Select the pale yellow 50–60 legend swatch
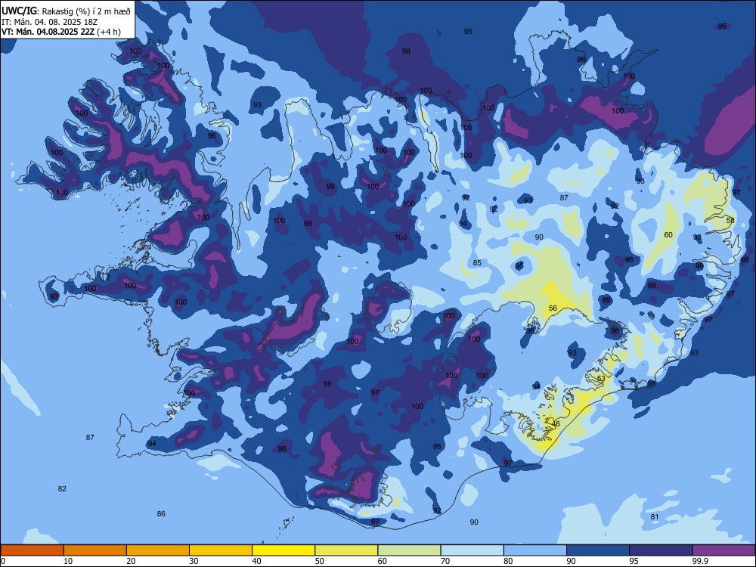The width and height of the screenshot is (756, 567). pos(346,550)
